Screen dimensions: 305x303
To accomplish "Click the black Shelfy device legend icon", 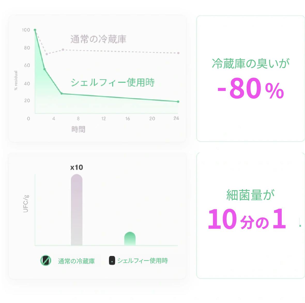I will tap(112, 261).
